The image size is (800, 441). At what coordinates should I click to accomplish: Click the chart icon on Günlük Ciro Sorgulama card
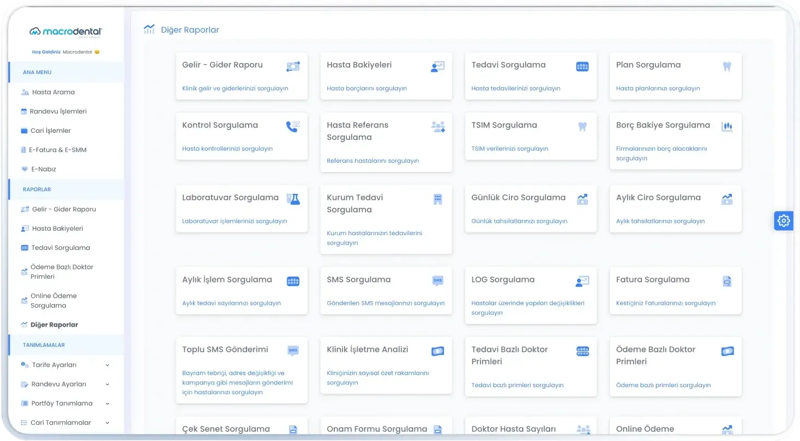point(582,199)
